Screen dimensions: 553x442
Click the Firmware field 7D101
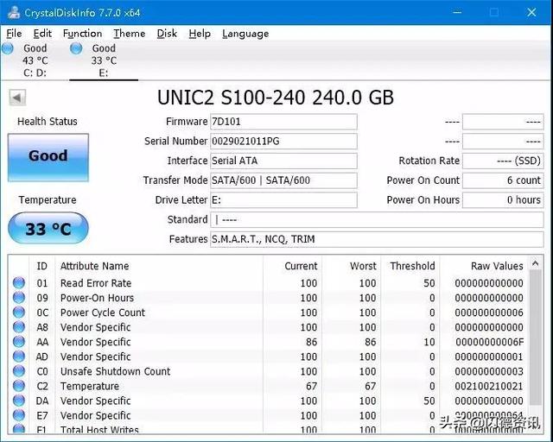(283, 122)
